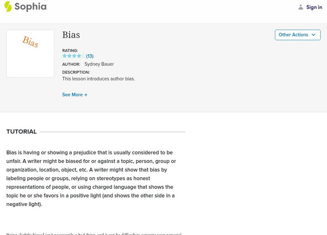Click the Bias lesson title heading
Viewport: 327px width, 235px height.
tap(71, 35)
